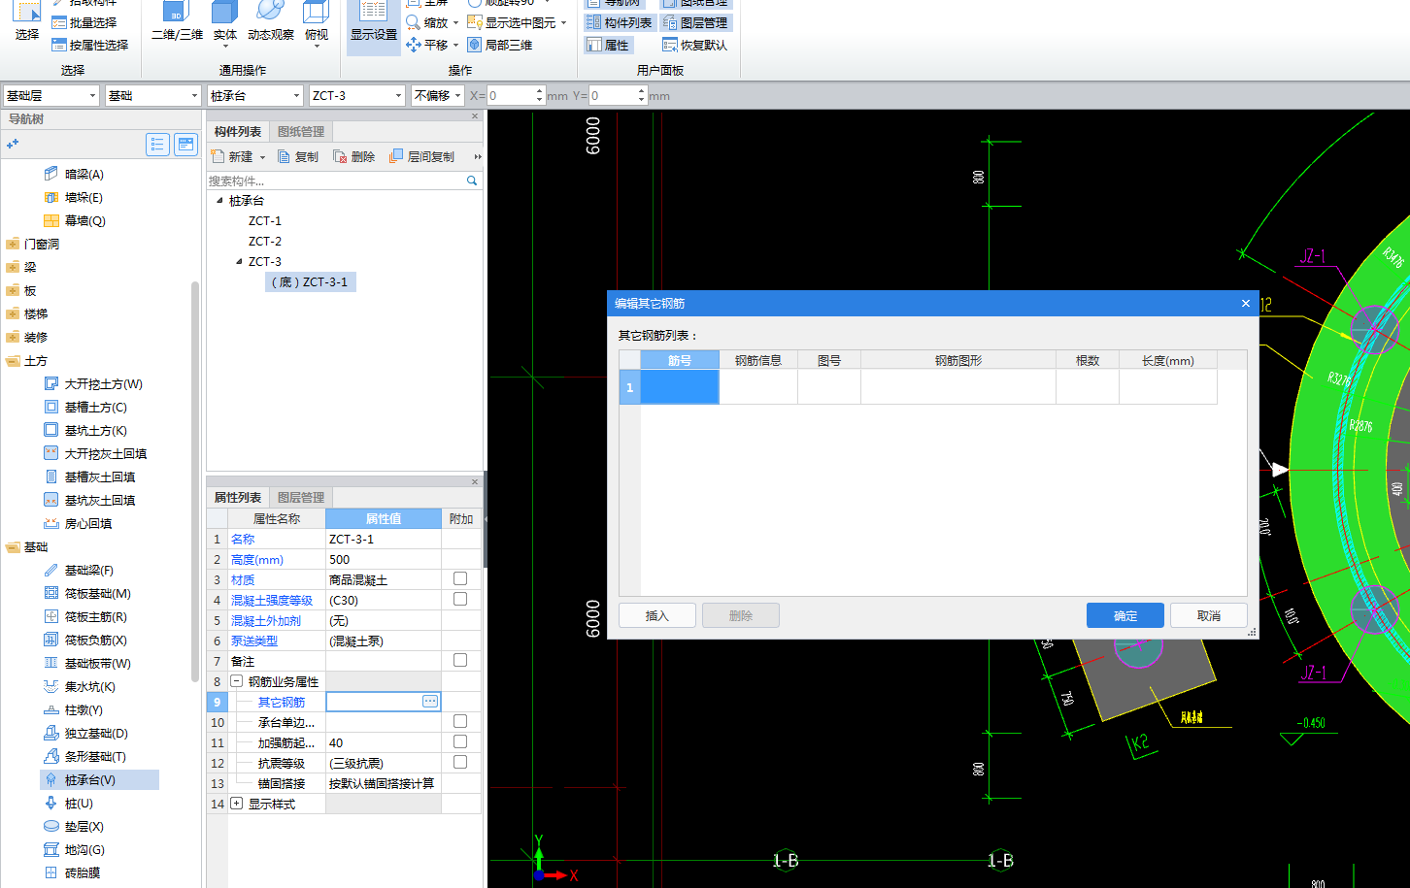Click the 平移 pan tool icon
The width and height of the screenshot is (1410, 888).
tap(414, 45)
